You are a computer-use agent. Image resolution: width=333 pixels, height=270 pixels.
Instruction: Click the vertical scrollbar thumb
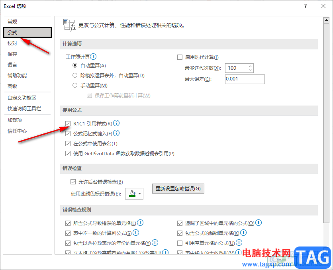[326, 123]
